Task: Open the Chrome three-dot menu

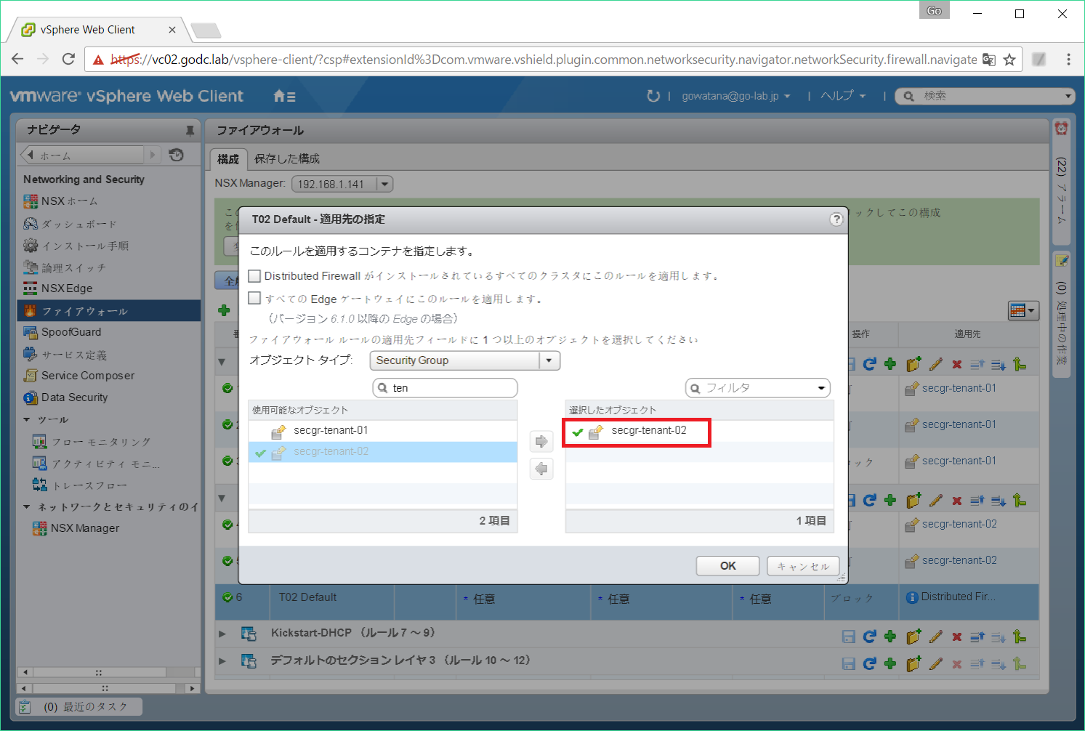Action: point(1068,59)
